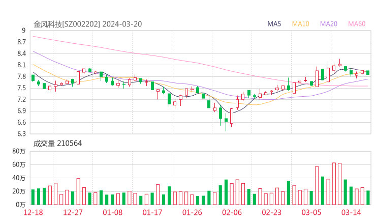Click the 03-14 date axis label
This screenshot has width=376, height=224.
coord(351,212)
